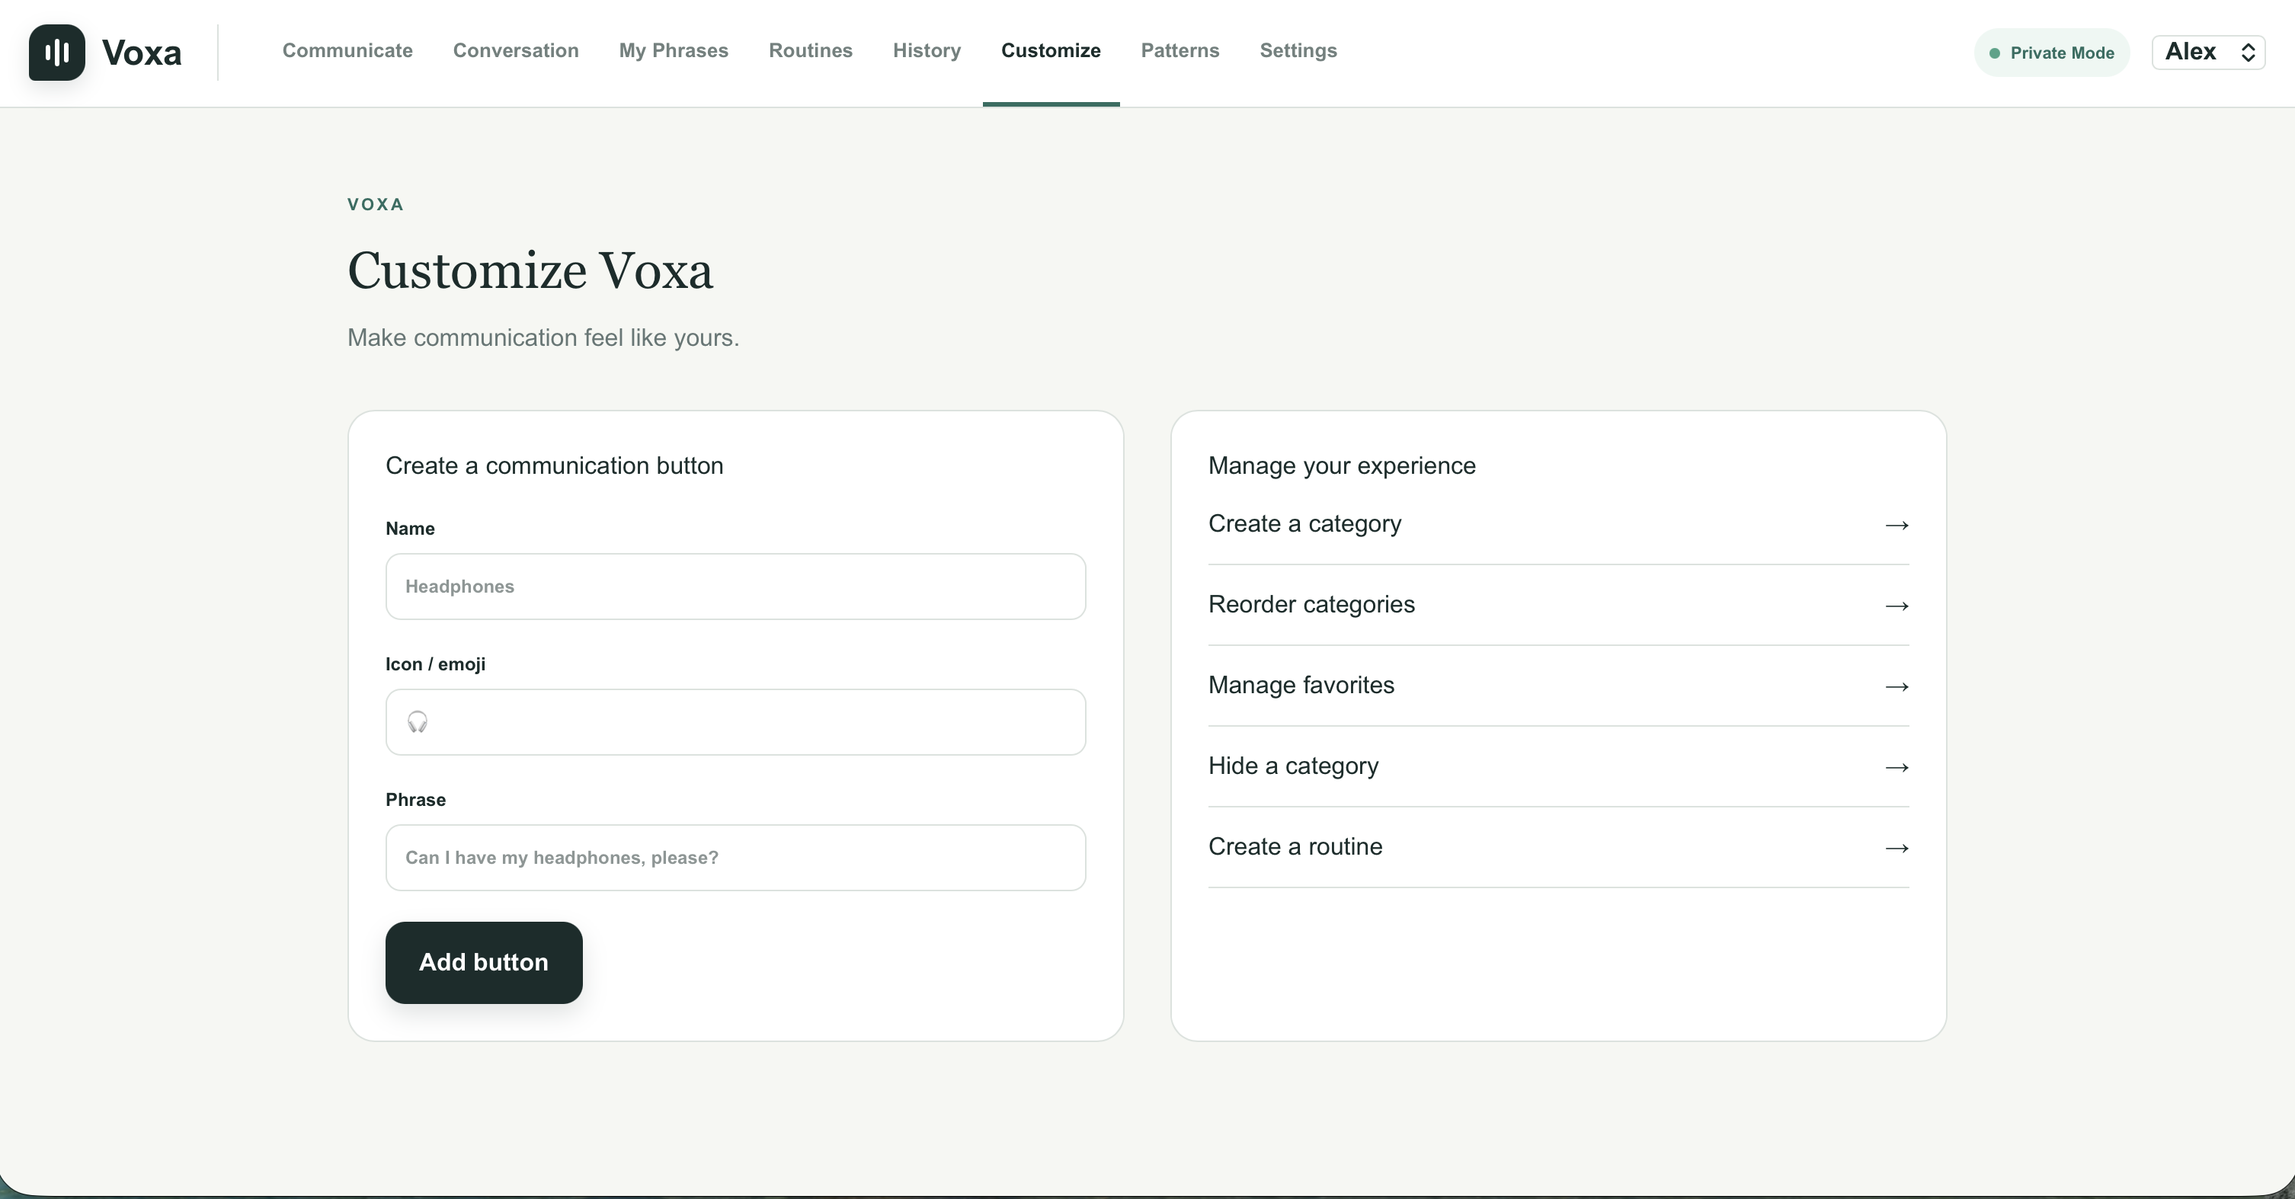Open Create a category
The width and height of the screenshot is (2295, 1199).
point(1558,524)
